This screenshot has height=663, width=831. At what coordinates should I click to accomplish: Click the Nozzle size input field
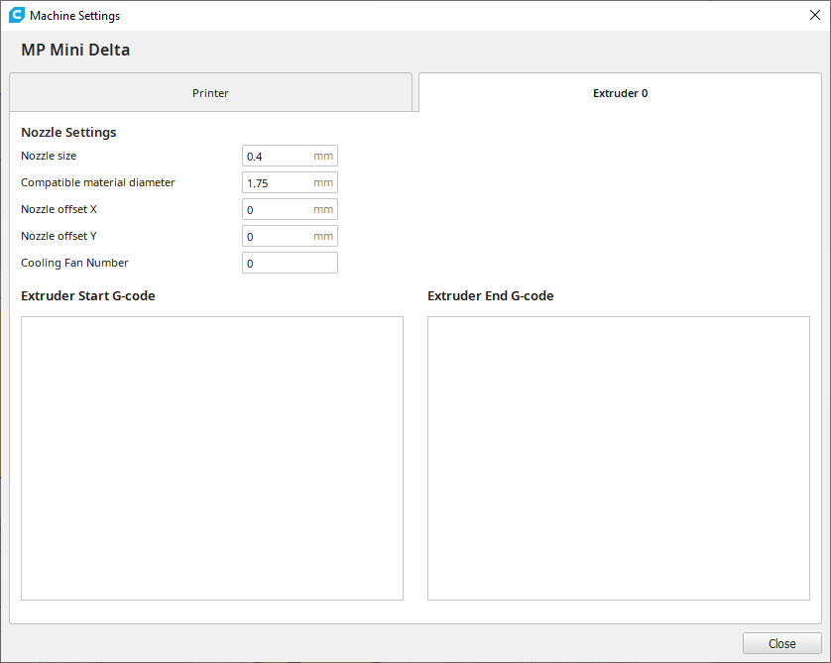coord(290,156)
